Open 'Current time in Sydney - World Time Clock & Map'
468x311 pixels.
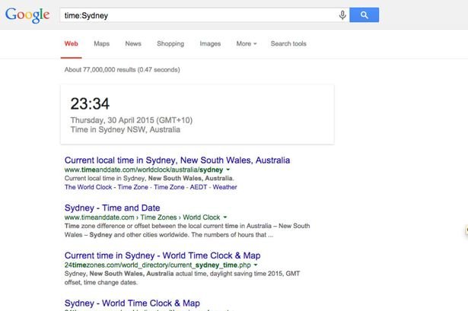tap(162, 255)
